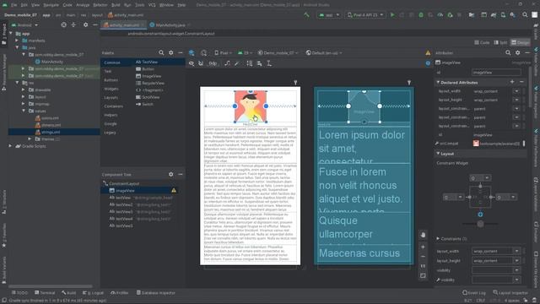
Task: Open the File menu
Action: (x=13, y=5)
